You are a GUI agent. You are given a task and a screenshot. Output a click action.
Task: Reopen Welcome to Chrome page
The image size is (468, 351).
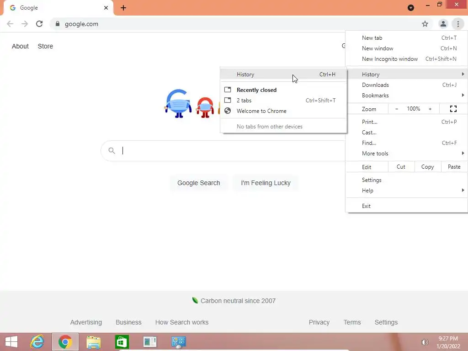pyautogui.click(x=283, y=111)
